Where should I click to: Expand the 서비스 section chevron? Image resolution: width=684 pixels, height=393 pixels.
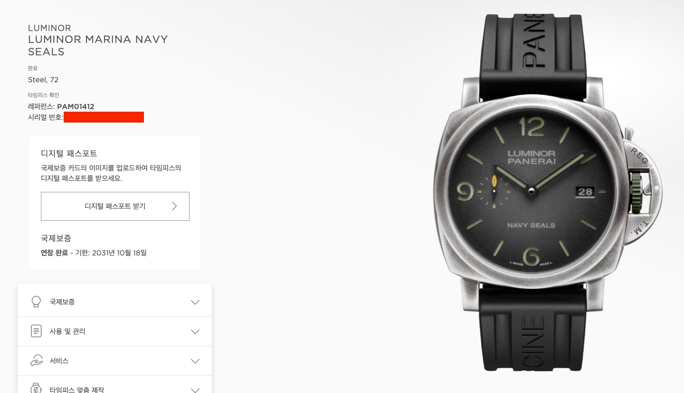coord(195,361)
